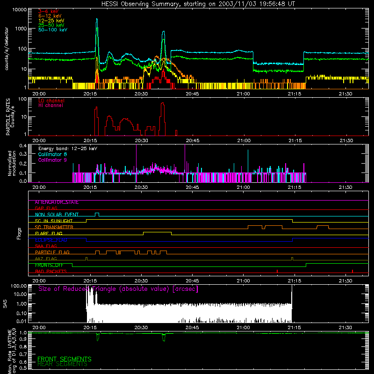Select the 6-12 keV legend label
Image resolution: width=374 pixels, height=374 pixels.
pos(50,16)
